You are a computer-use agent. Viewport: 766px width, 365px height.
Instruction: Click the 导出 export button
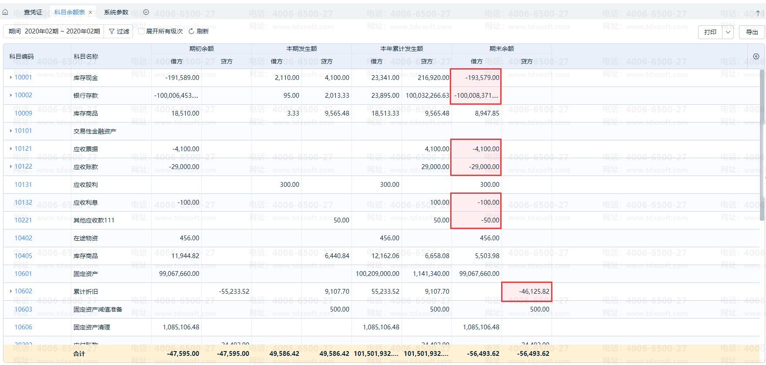(752, 32)
